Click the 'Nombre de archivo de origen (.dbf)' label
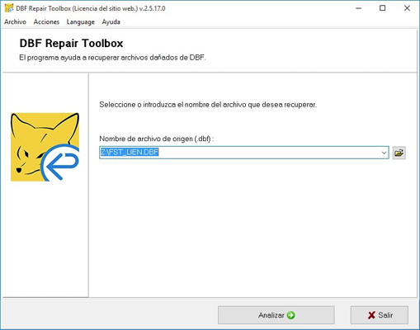420x330 pixels. click(x=156, y=139)
